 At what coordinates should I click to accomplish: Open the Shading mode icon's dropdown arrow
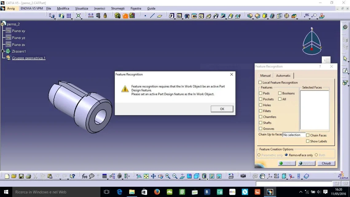(x=207, y=179)
